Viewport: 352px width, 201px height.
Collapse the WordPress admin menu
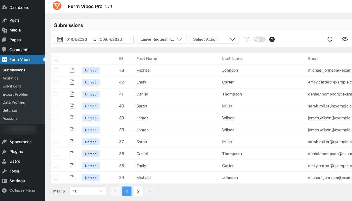pyautogui.click(x=22, y=190)
